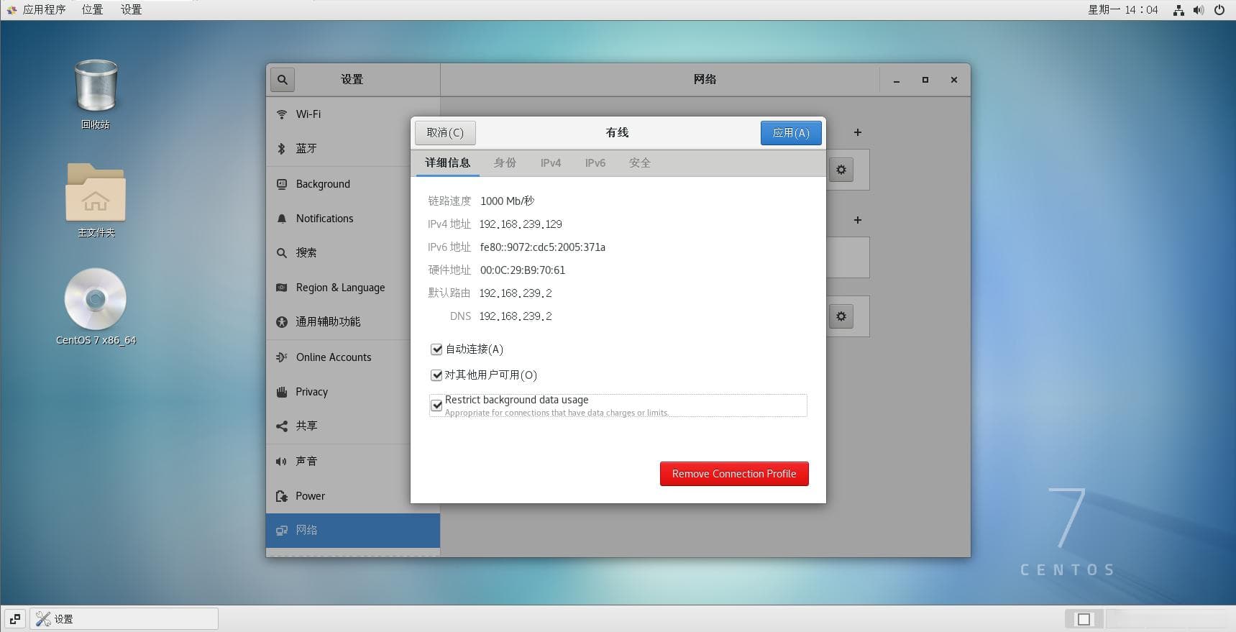Select the Bluetooth 蓝牙 sidebar icon
The height and width of the screenshot is (632, 1236).
(x=282, y=149)
